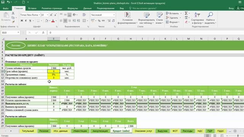Align cell text to the right
This screenshot has width=244, height=137.
(x=69, y=21)
